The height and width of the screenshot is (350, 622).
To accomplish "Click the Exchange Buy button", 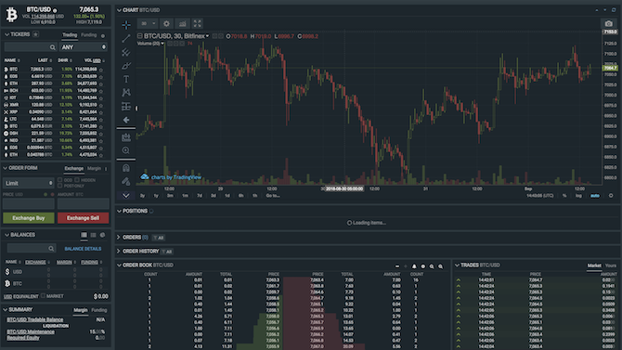I will click(x=29, y=218).
